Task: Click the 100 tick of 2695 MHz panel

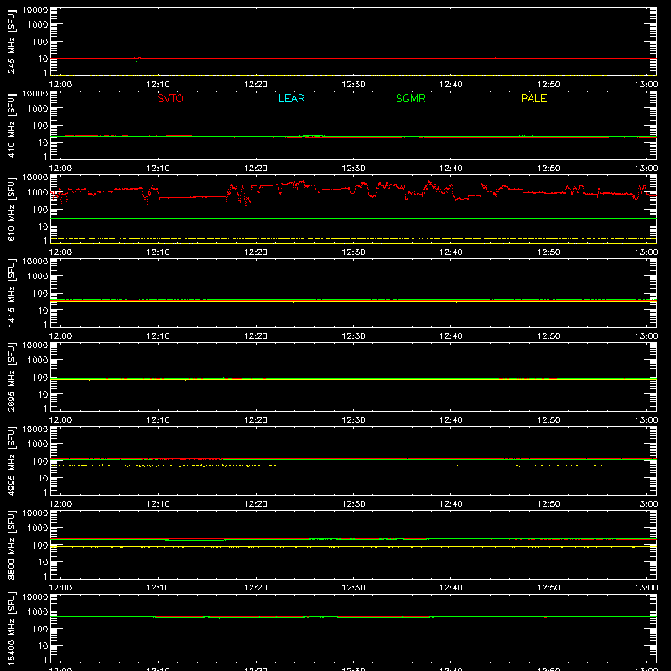Action: click(40, 377)
